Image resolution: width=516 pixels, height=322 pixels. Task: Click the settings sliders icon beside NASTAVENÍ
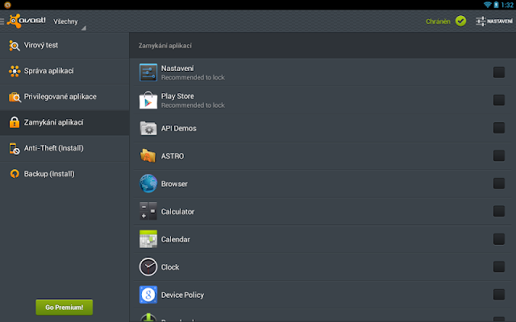[x=481, y=22]
